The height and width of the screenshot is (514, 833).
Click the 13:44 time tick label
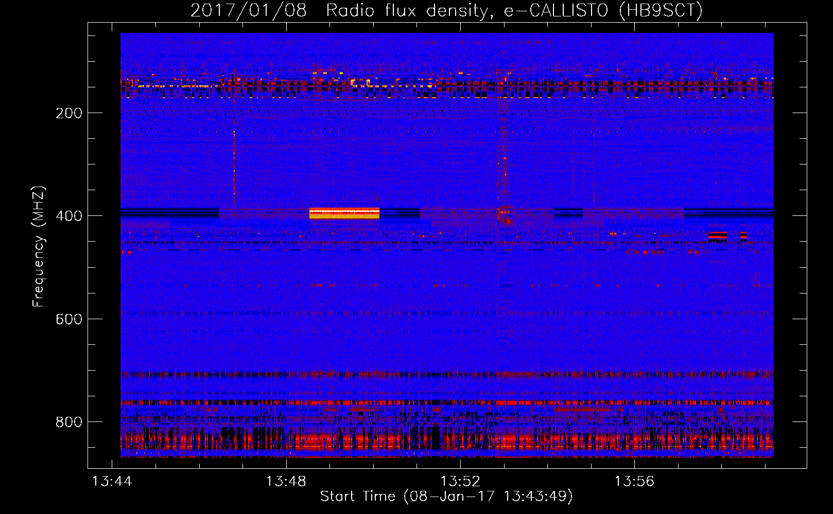(x=112, y=481)
